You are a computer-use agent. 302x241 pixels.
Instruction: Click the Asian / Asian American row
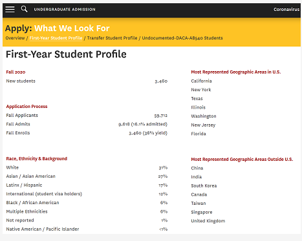coord(87,176)
